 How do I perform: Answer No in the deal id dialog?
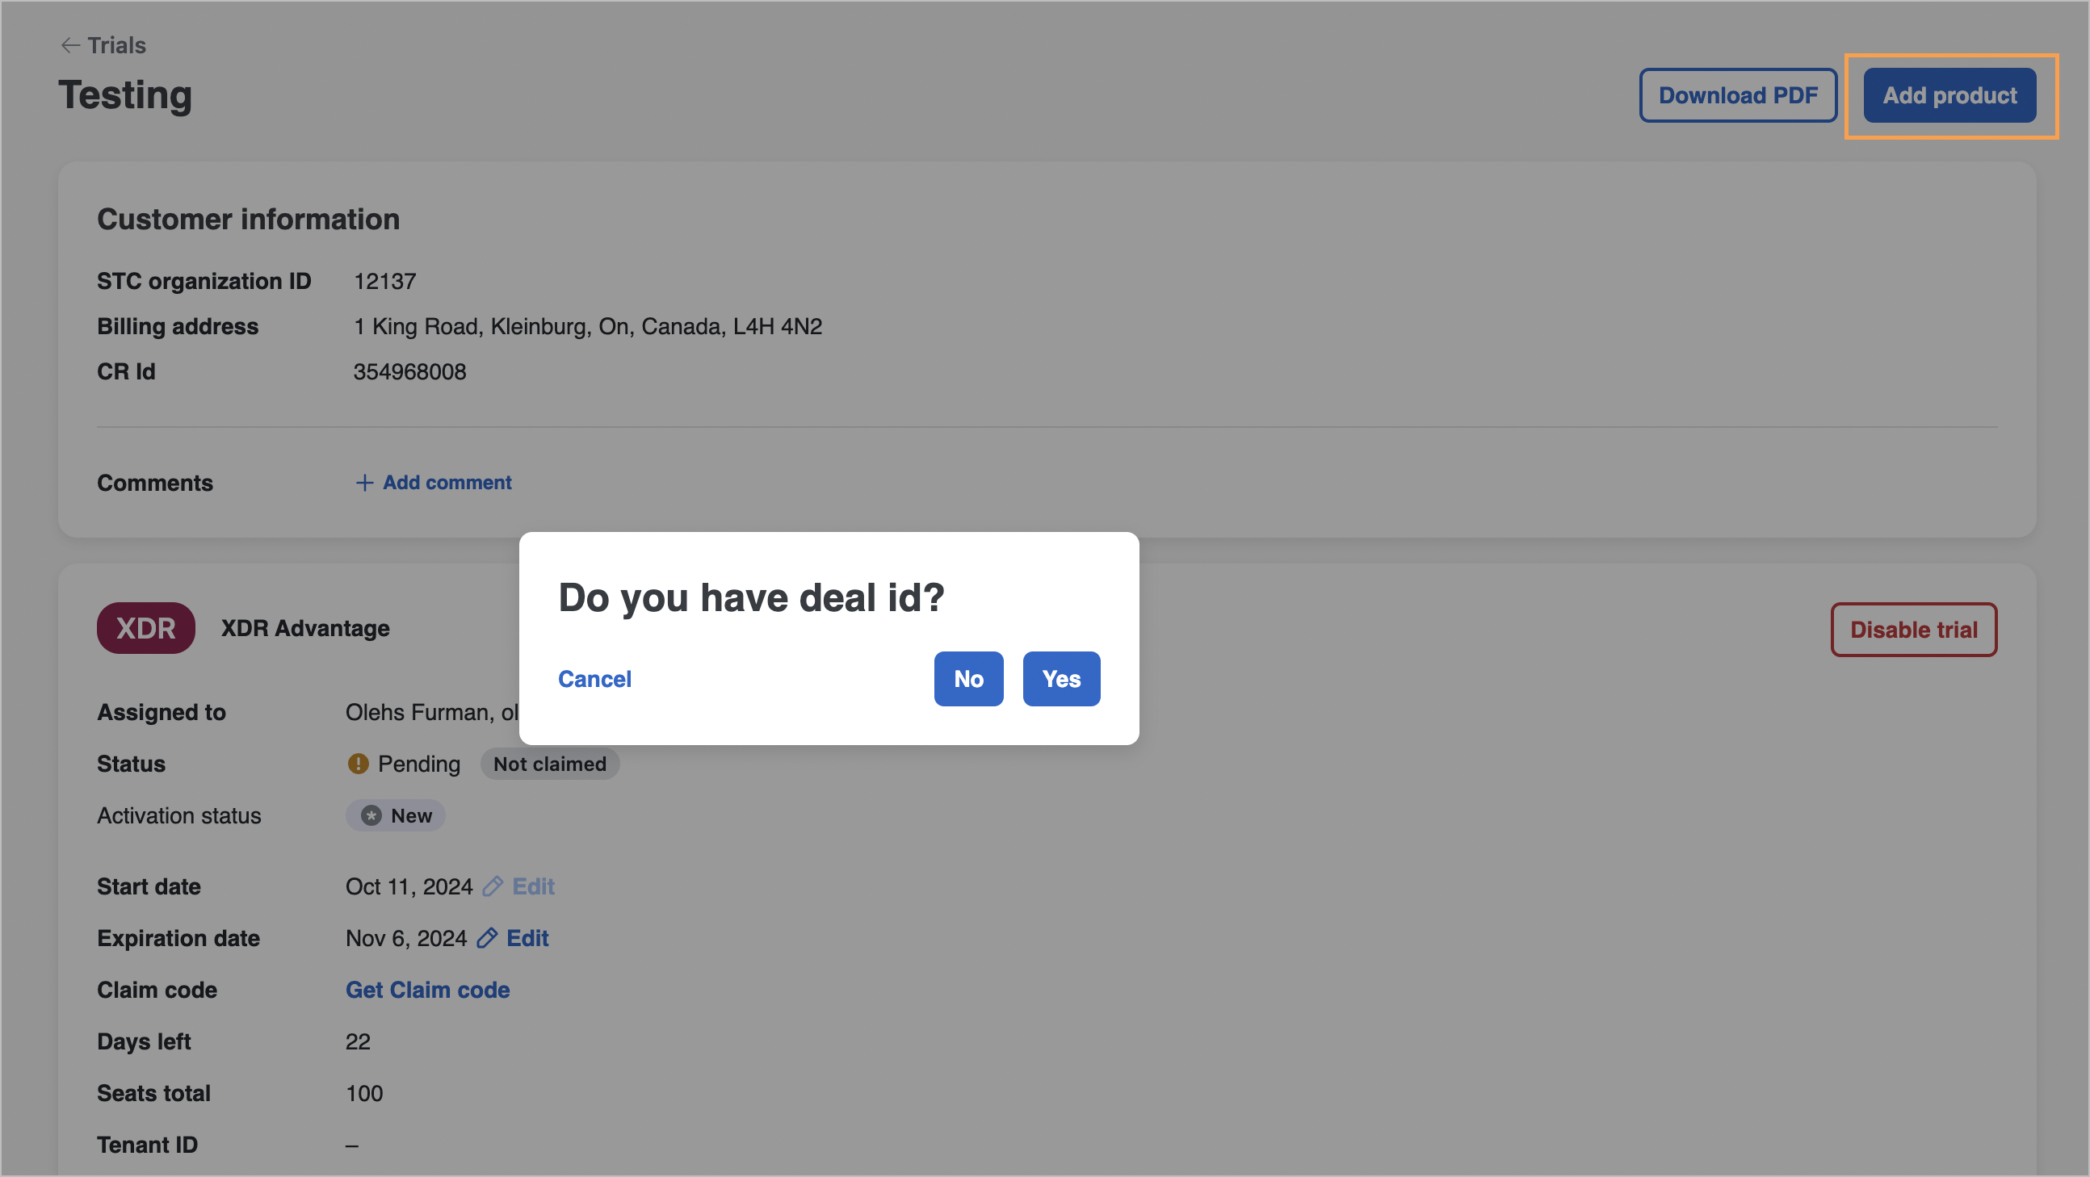pyautogui.click(x=969, y=679)
